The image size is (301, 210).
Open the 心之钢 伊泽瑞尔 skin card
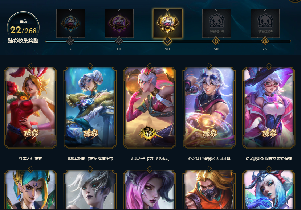(x=209, y=108)
